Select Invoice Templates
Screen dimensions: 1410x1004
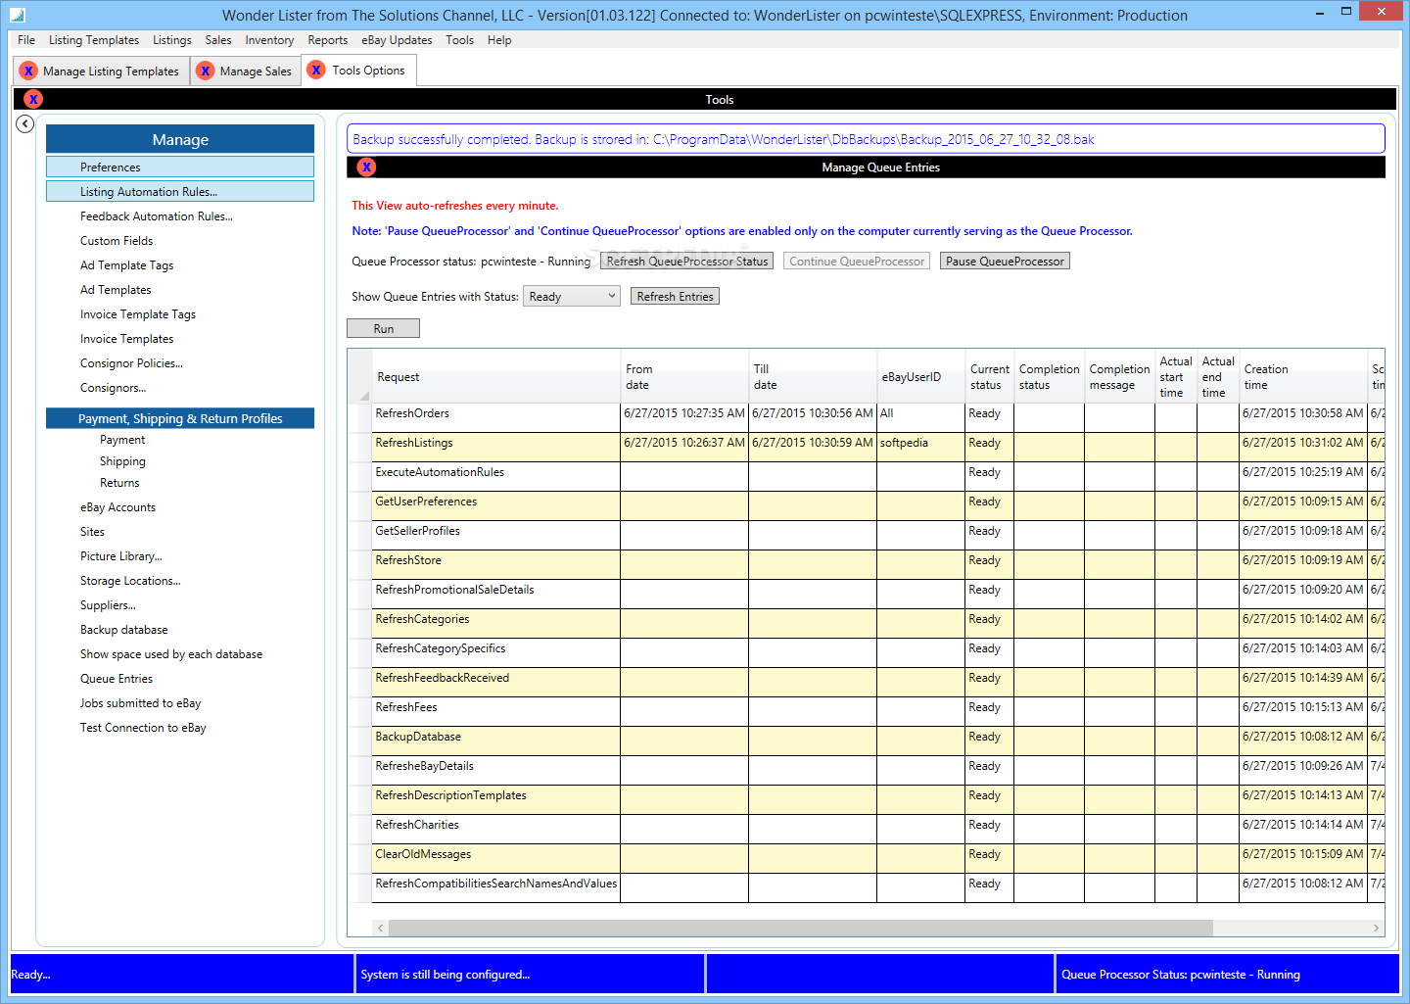126,338
